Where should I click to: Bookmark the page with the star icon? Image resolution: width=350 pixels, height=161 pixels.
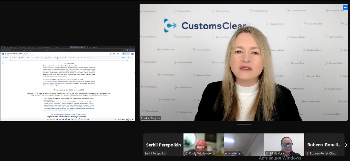(x=123, y=50)
